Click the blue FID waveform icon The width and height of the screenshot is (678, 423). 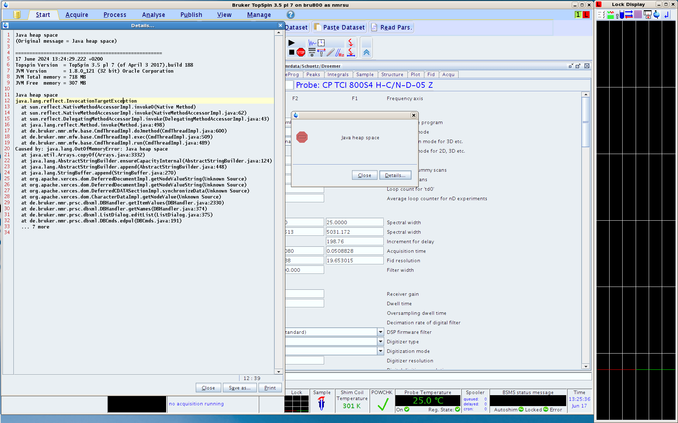point(312,43)
